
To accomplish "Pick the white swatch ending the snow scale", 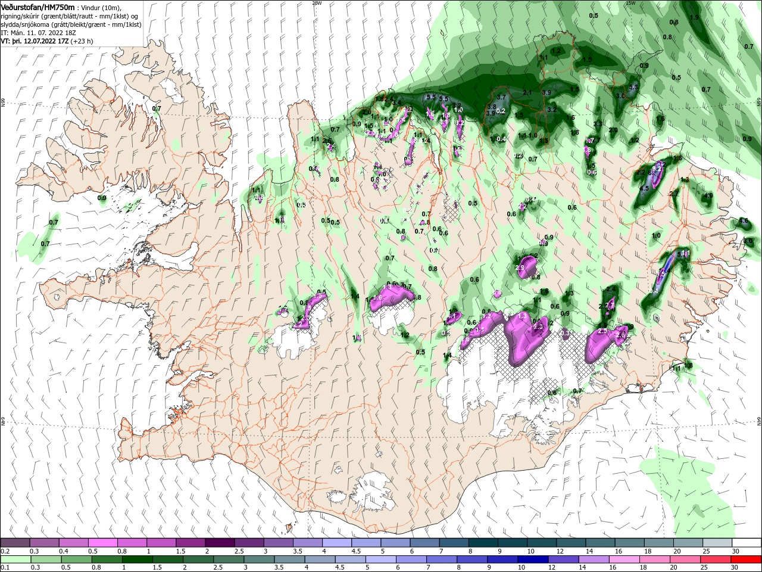I will pyautogui.click(x=746, y=543).
